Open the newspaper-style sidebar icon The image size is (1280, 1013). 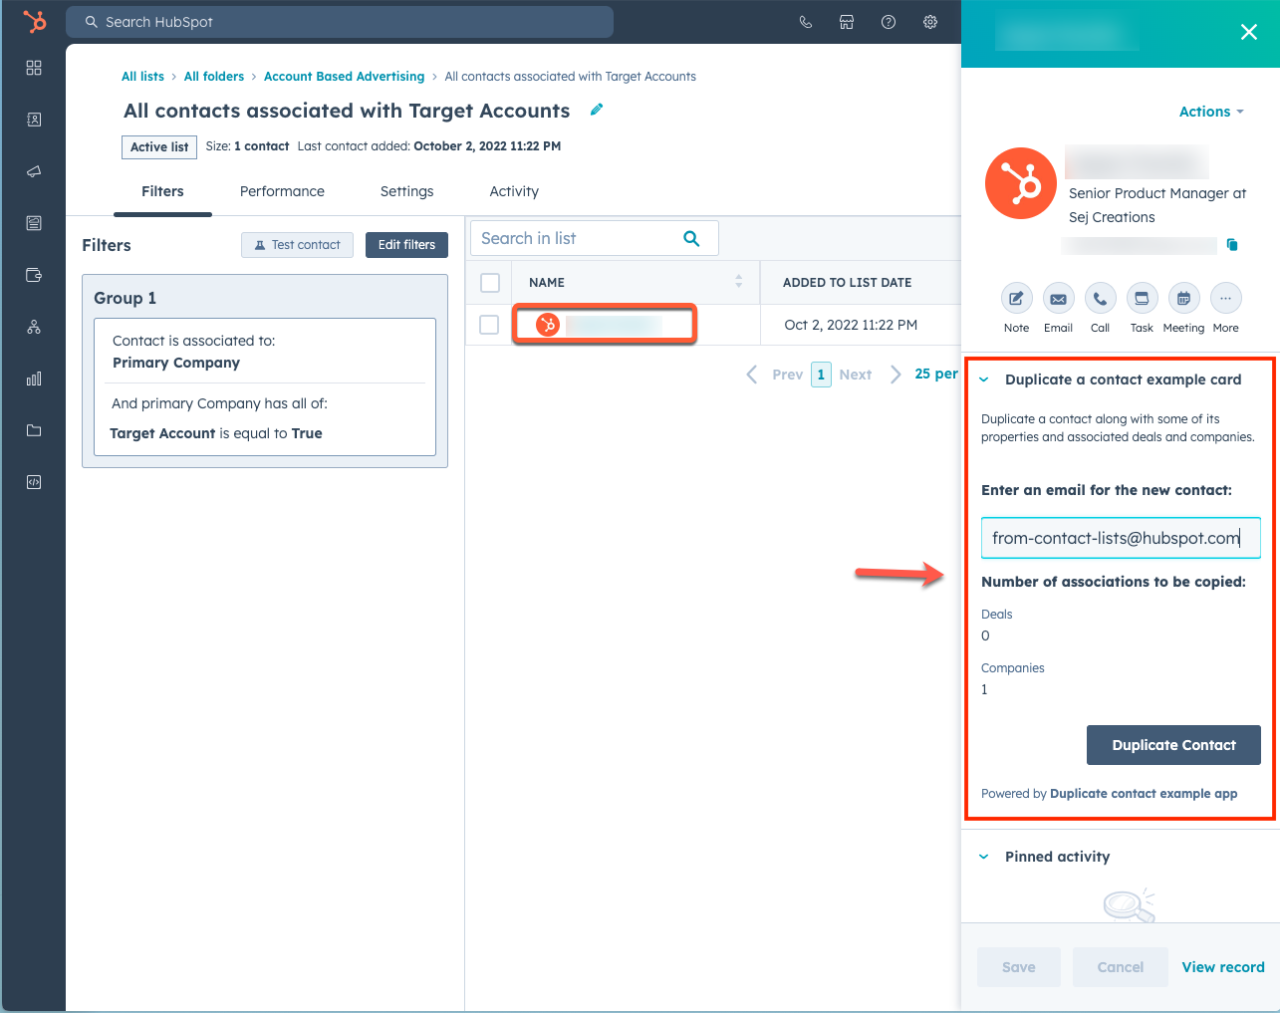(x=34, y=223)
